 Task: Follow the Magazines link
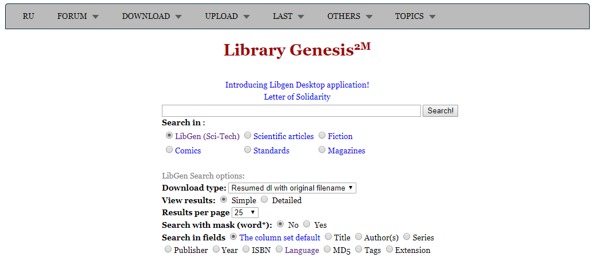point(346,151)
